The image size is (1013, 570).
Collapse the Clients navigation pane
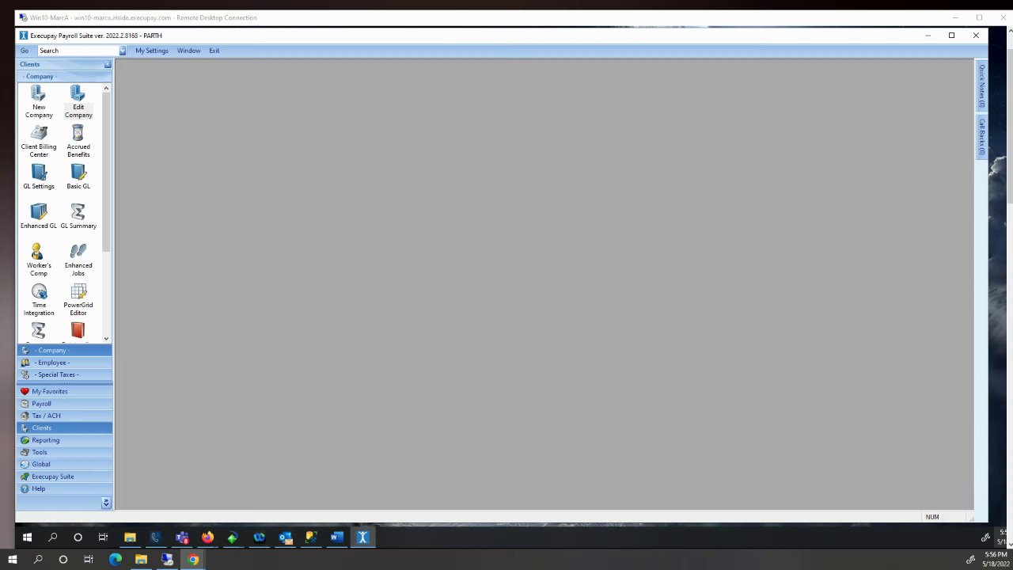tap(108, 64)
